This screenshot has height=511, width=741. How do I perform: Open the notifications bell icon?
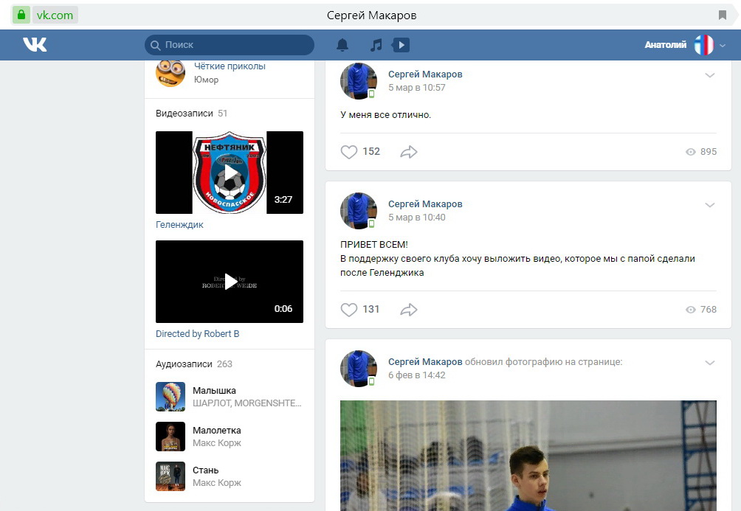[x=342, y=45]
